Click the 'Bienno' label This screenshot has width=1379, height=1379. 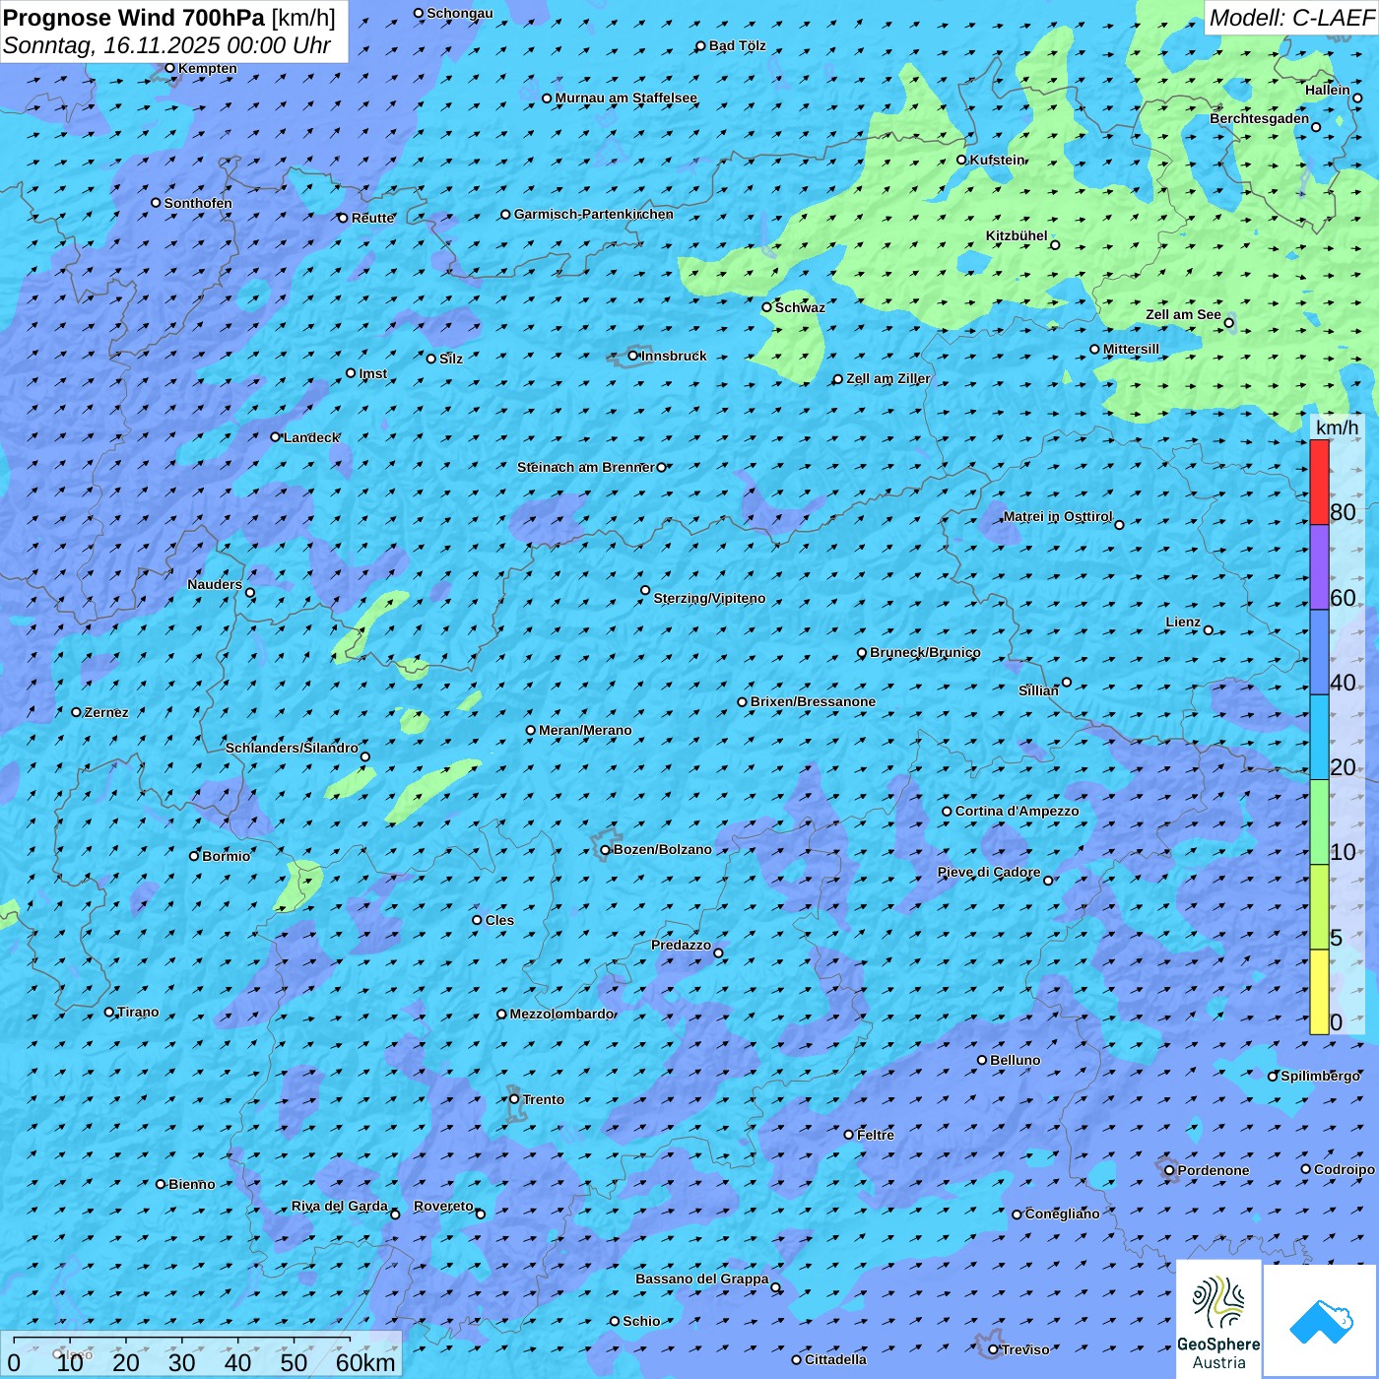(192, 1184)
